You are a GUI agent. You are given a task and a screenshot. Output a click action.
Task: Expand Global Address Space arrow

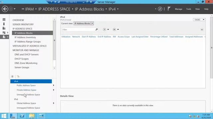tap(54, 103)
